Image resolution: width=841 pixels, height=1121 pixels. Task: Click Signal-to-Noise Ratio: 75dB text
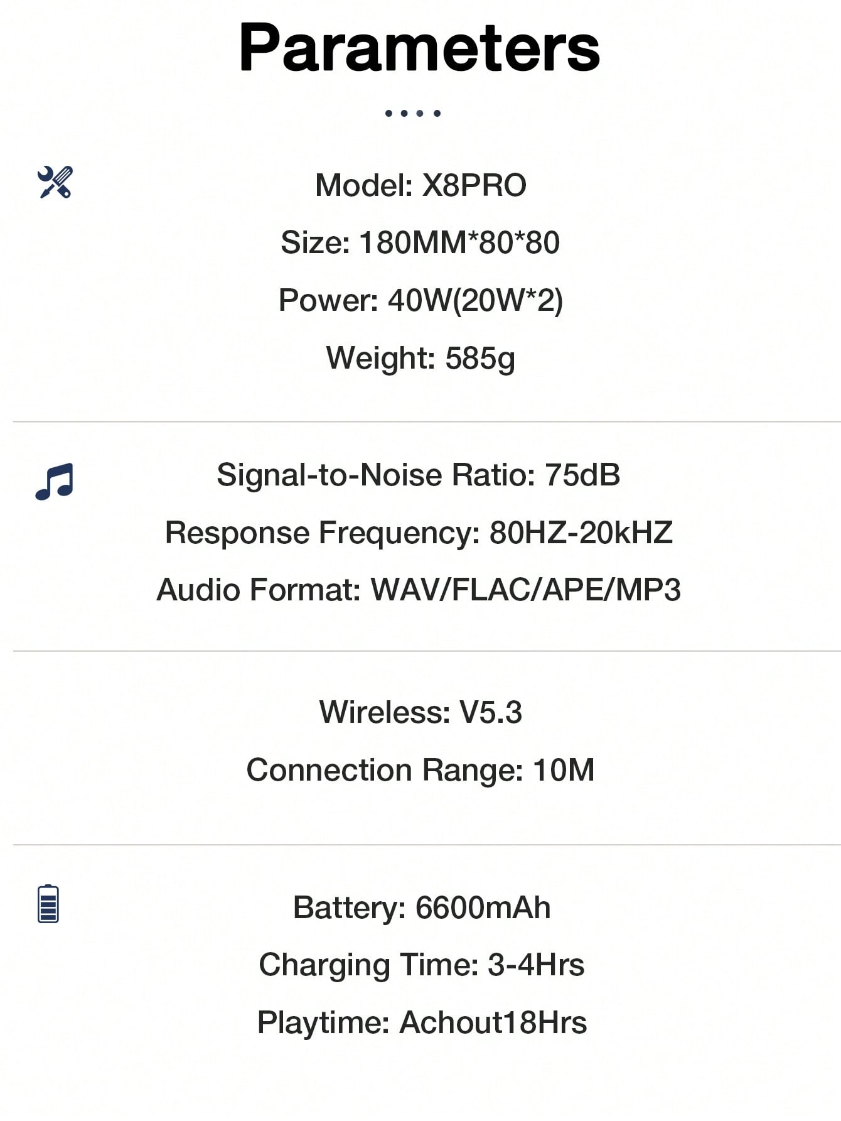419,475
